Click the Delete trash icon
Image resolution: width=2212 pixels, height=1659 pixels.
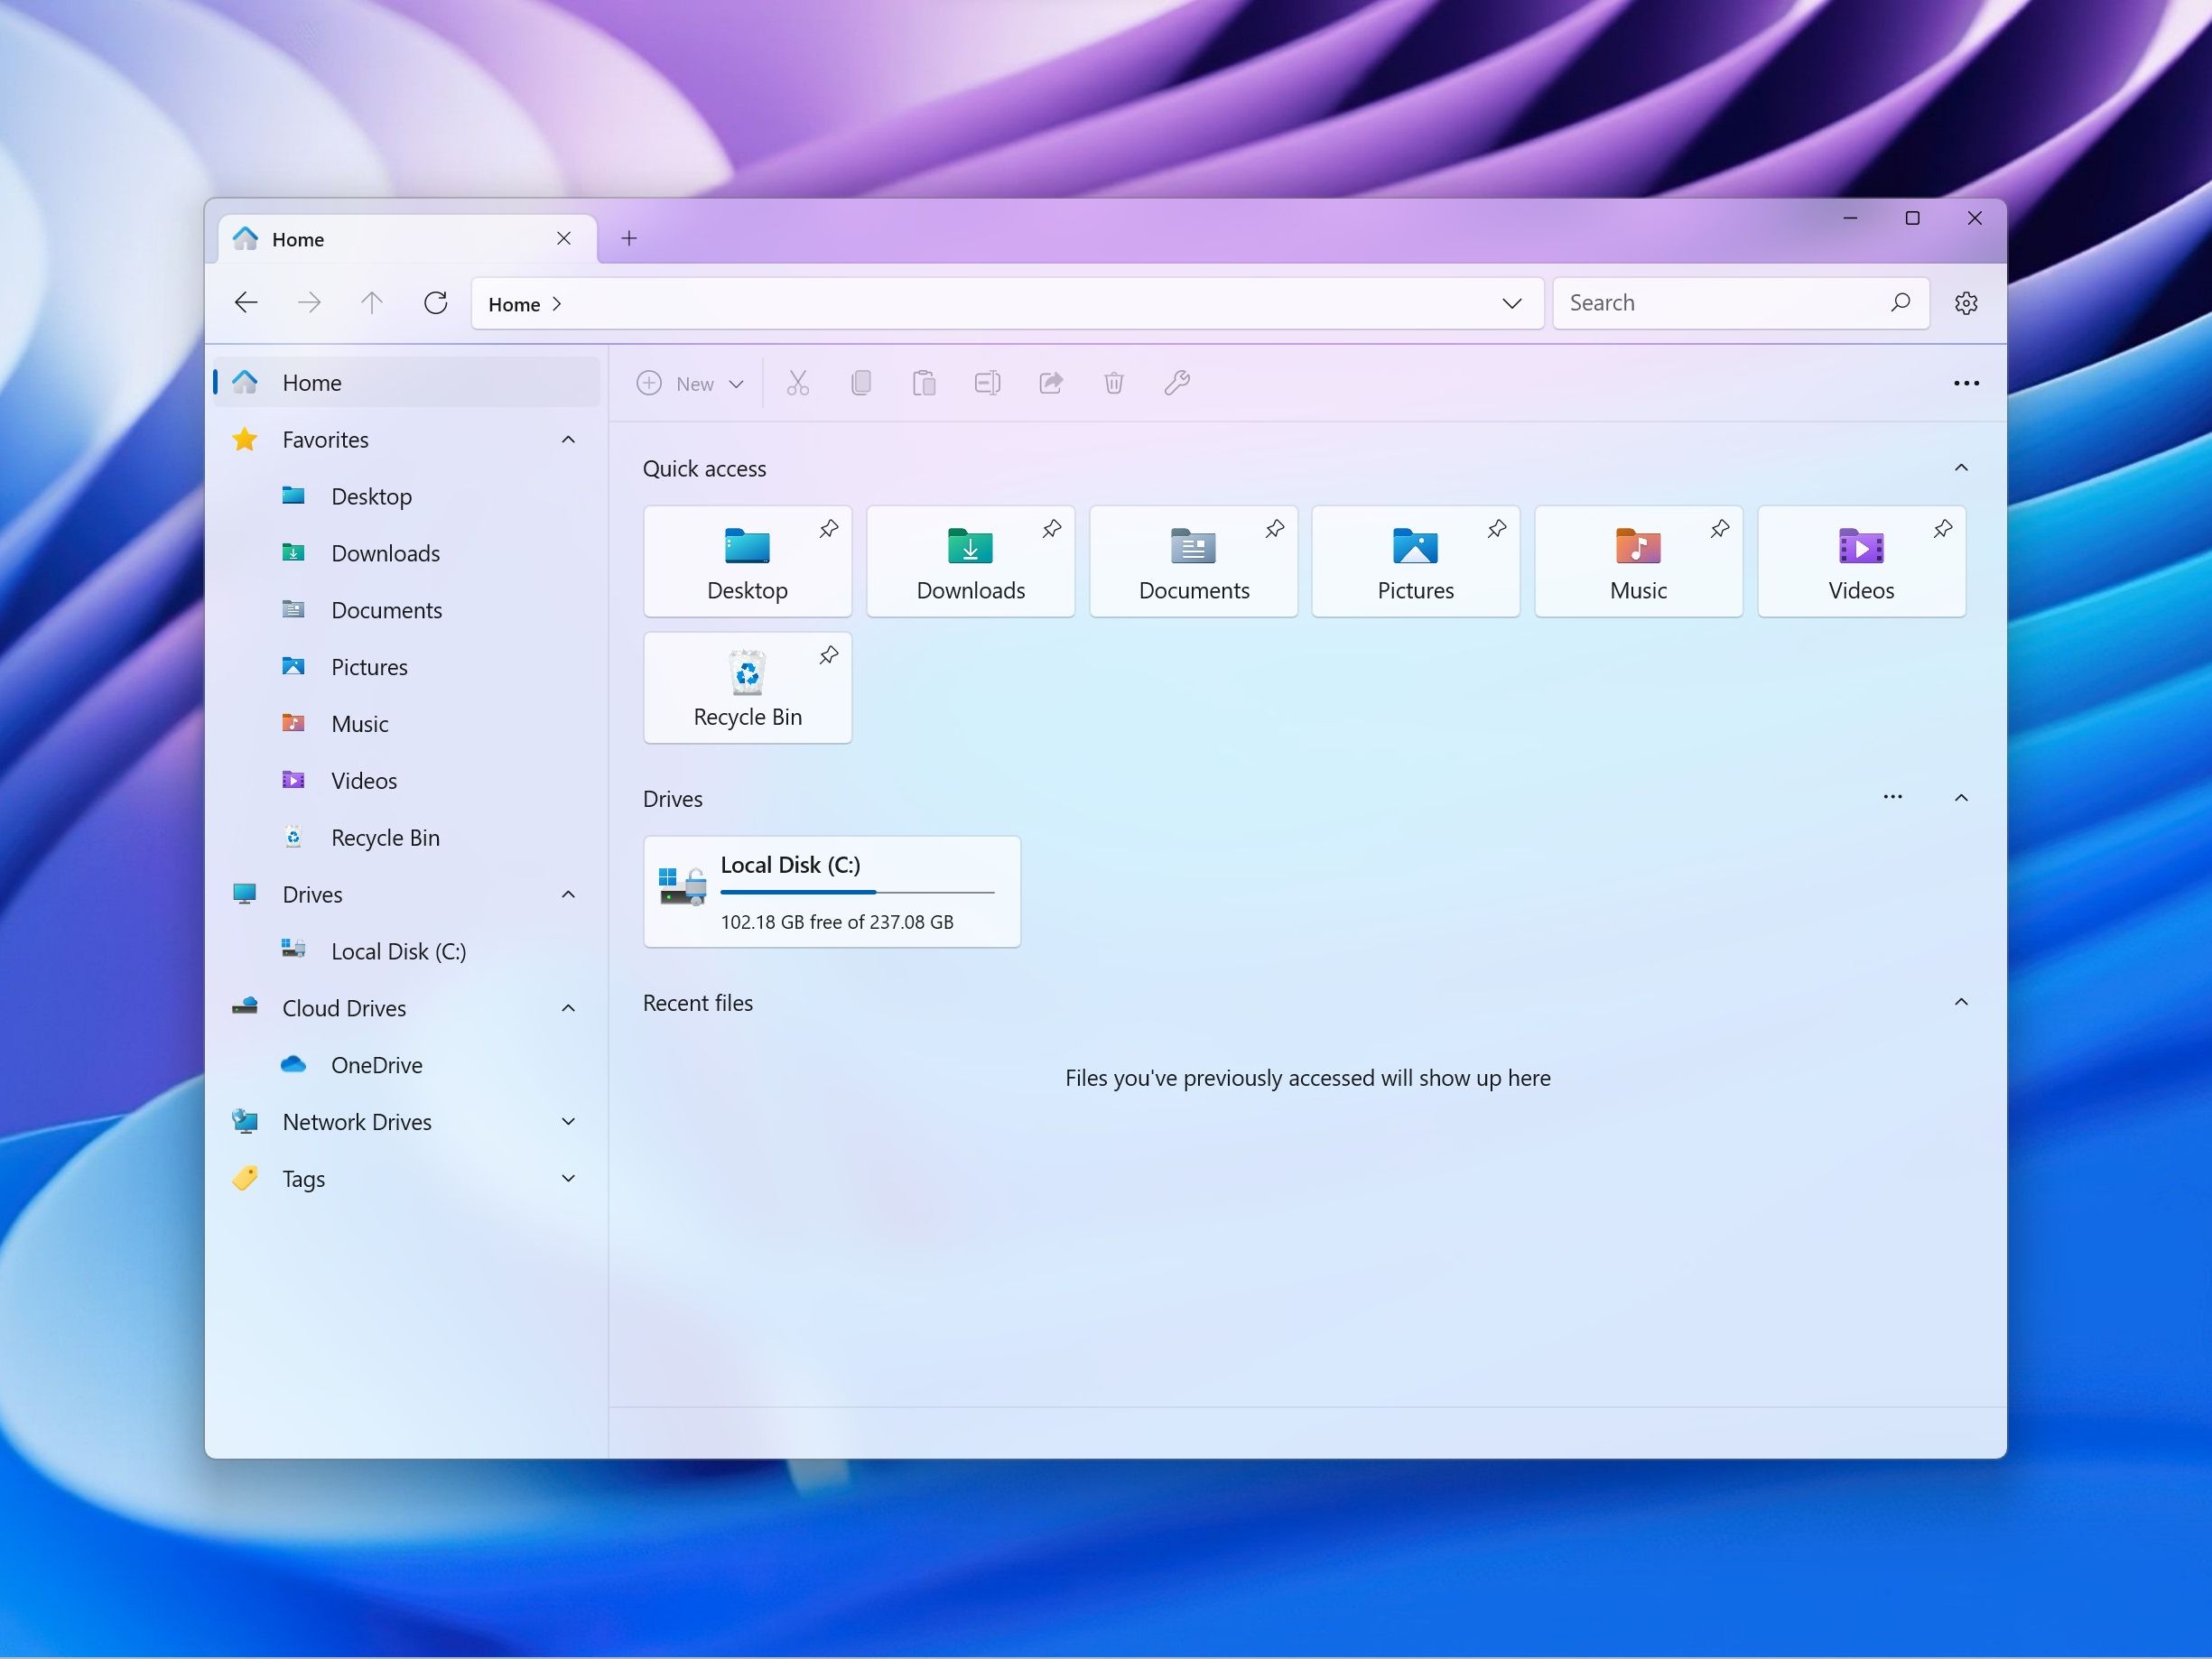tap(1114, 383)
